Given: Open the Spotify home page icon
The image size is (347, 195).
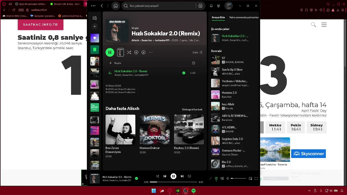Looking at the screenshot, I should point(115,6).
